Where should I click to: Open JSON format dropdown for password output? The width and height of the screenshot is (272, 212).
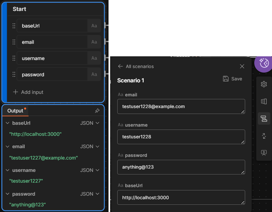click(90, 194)
